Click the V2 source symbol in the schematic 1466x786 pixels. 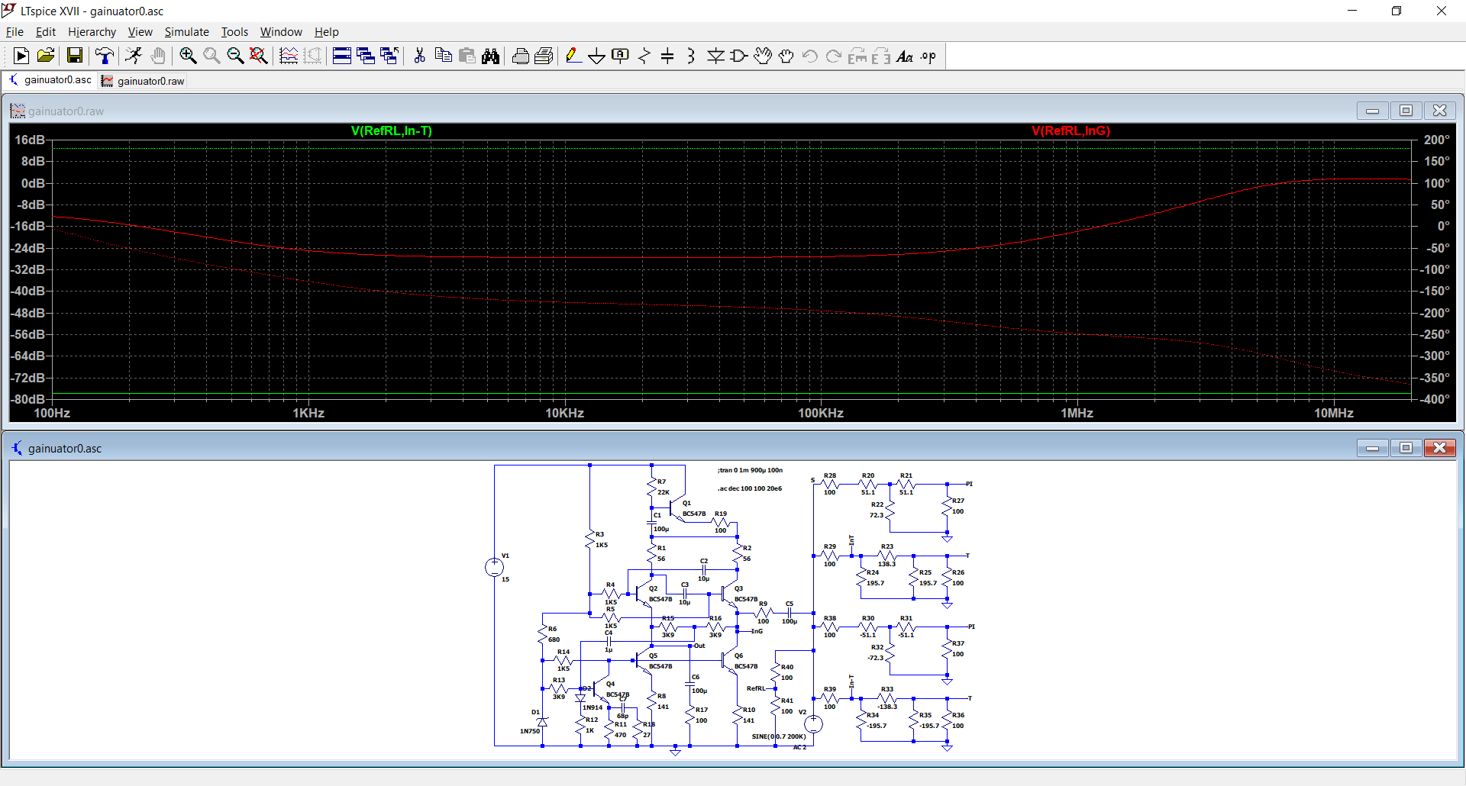[813, 723]
